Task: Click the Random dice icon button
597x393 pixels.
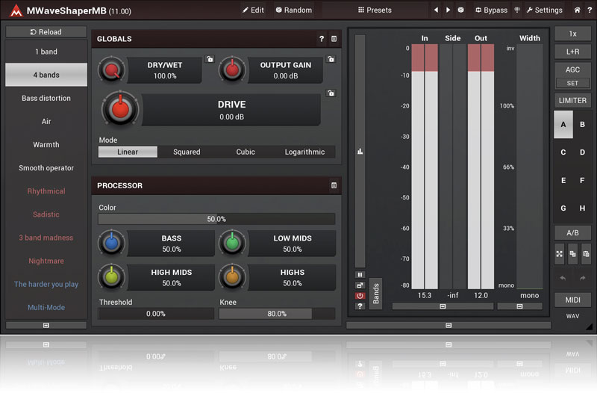Action: point(293,10)
